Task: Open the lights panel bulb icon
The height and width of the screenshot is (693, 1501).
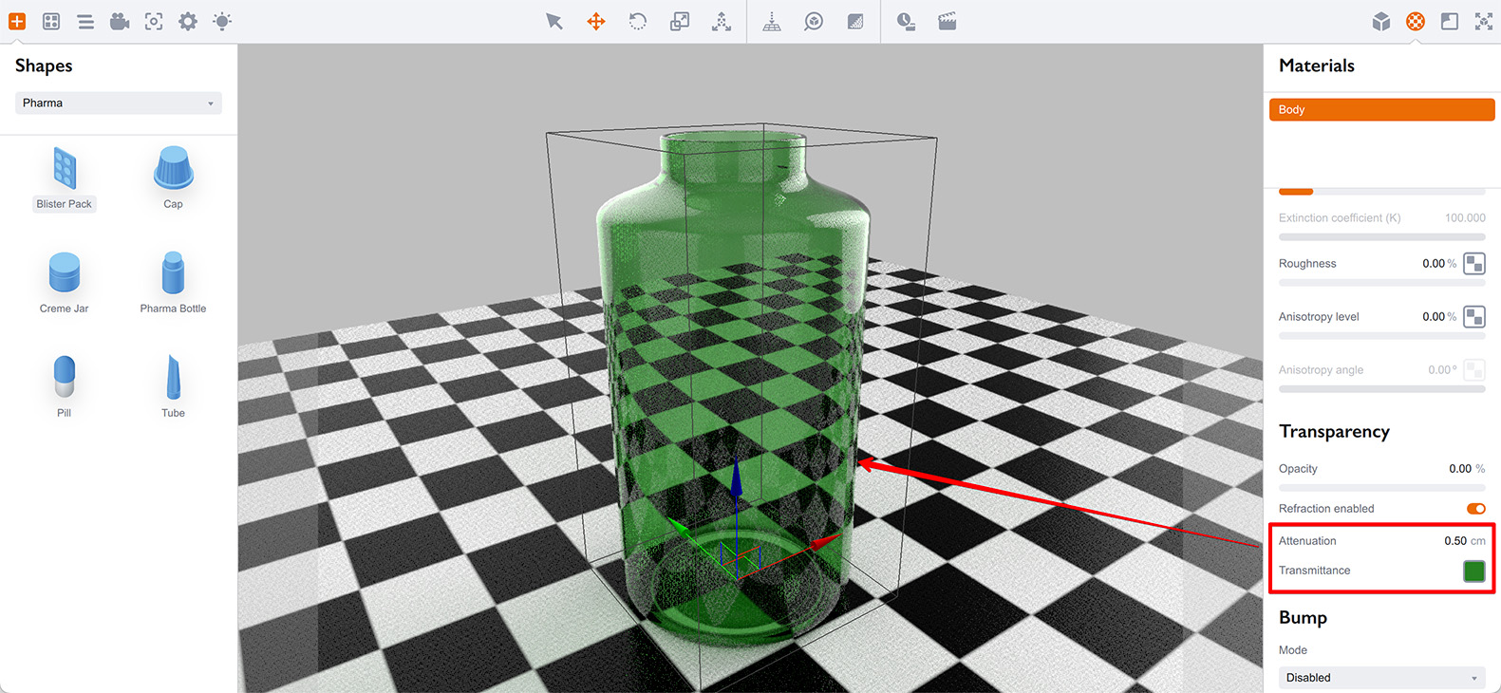Action: click(x=222, y=21)
